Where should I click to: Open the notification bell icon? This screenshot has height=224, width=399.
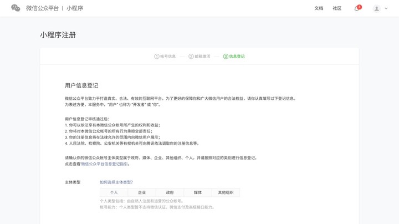click(357, 9)
